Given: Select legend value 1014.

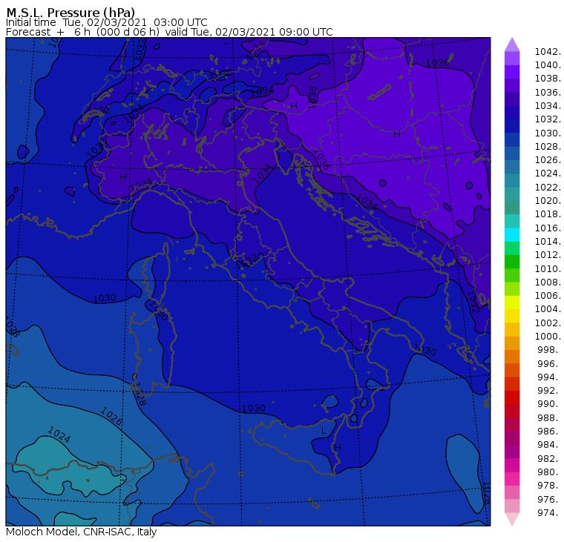Looking at the screenshot, I should tap(548, 241).
